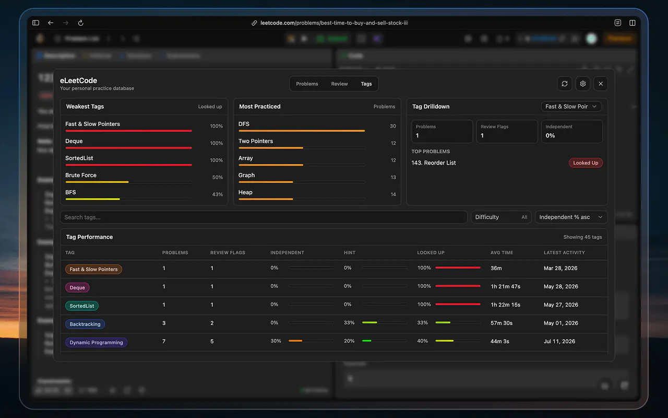
Task: Click the DFS progress bar in Most Practiced
Action: click(x=302, y=131)
